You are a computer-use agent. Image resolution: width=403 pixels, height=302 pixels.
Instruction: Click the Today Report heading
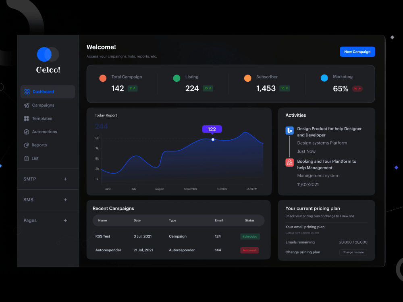click(x=106, y=115)
